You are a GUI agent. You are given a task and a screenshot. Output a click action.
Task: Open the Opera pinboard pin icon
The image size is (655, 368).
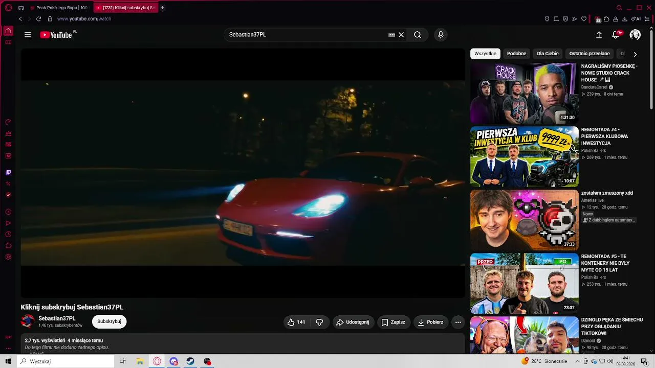(547, 19)
